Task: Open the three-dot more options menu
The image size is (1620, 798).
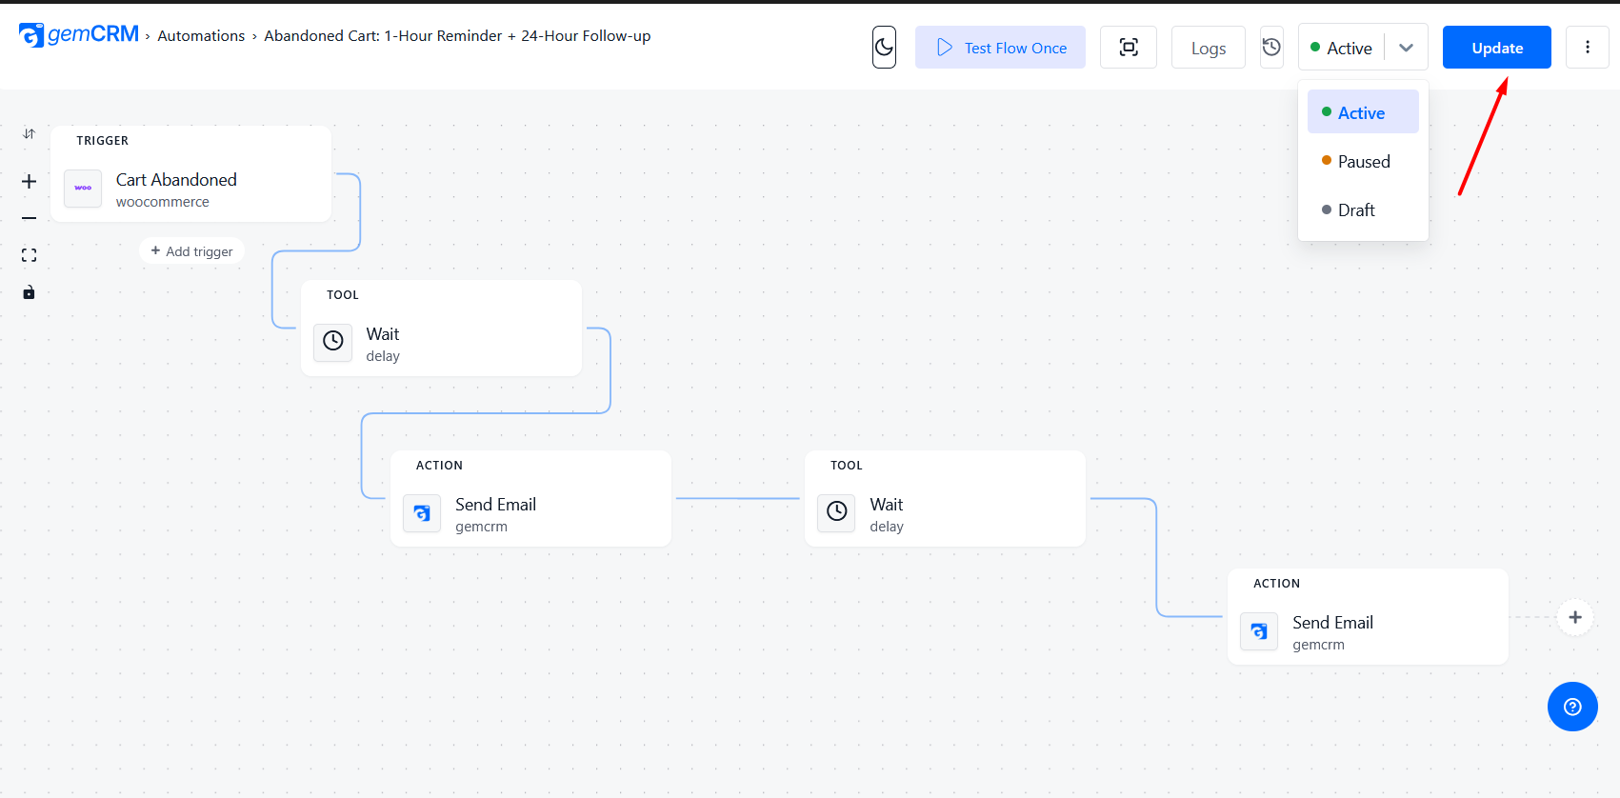Action: (x=1588, y=48)
